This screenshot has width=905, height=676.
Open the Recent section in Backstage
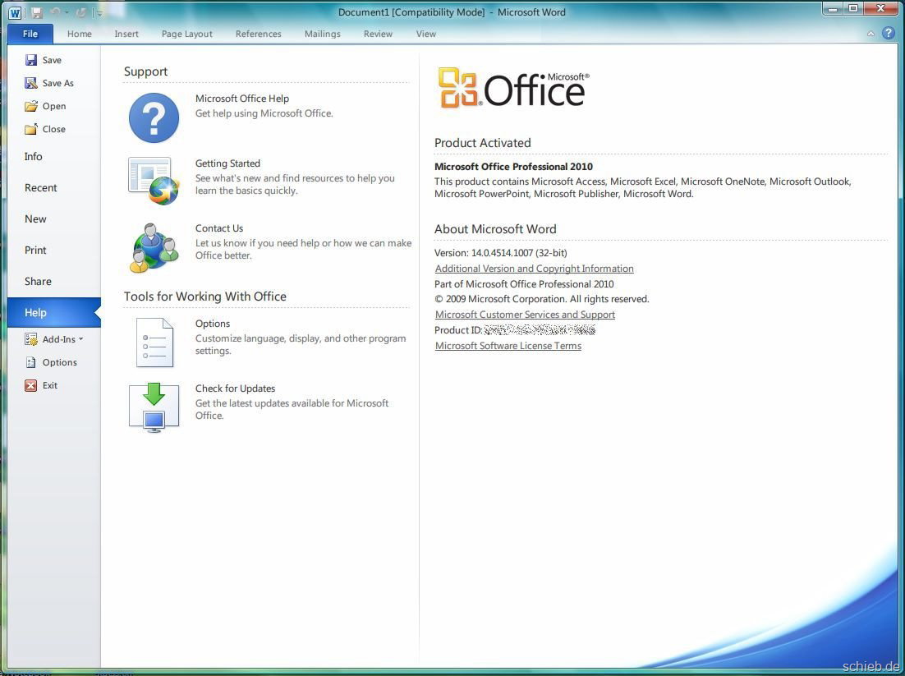point(41,188)
